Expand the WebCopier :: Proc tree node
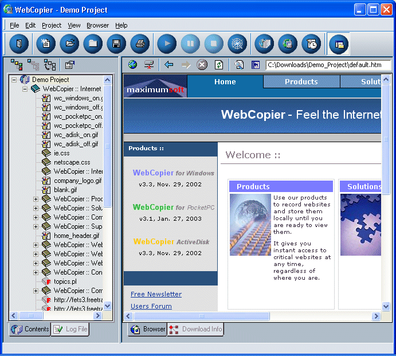Screen dimensions: 396x356 [36, 199]
